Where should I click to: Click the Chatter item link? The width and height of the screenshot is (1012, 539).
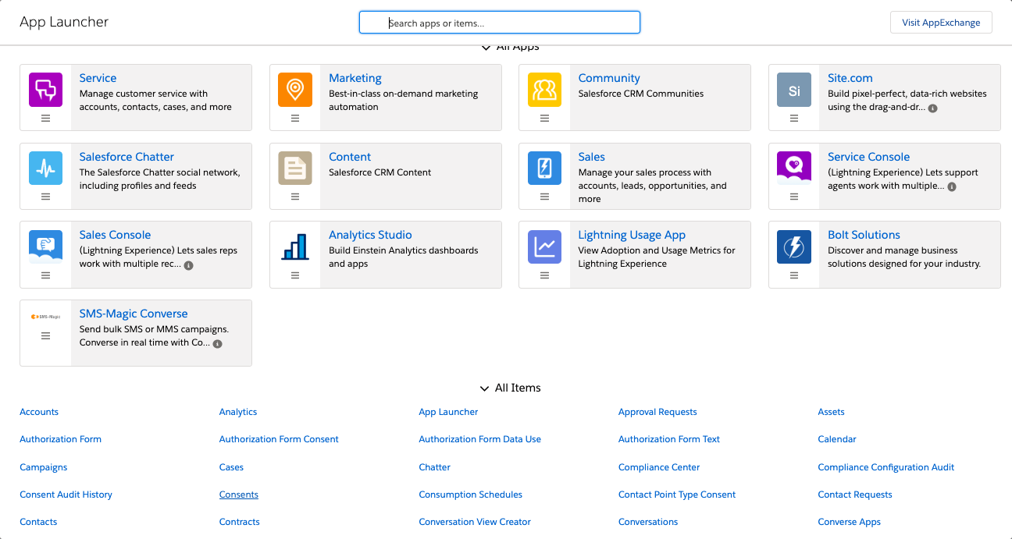click(434, 467)
